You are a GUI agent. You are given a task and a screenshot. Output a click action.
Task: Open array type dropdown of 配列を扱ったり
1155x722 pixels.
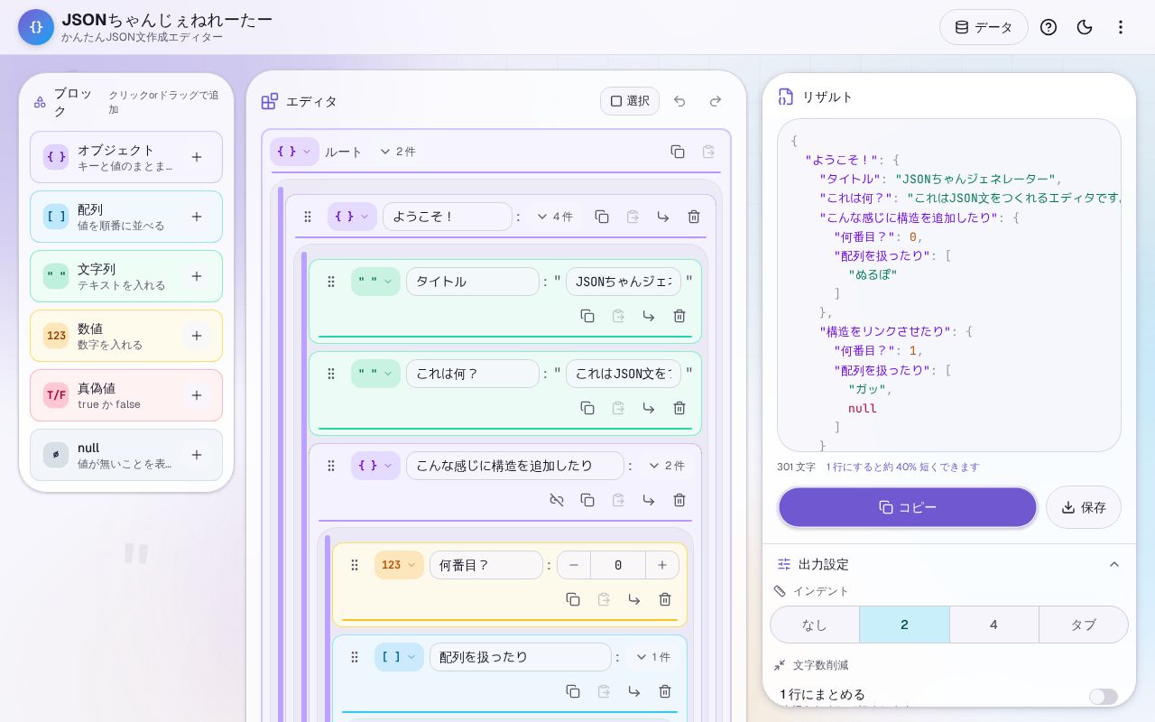click(399, 657)
